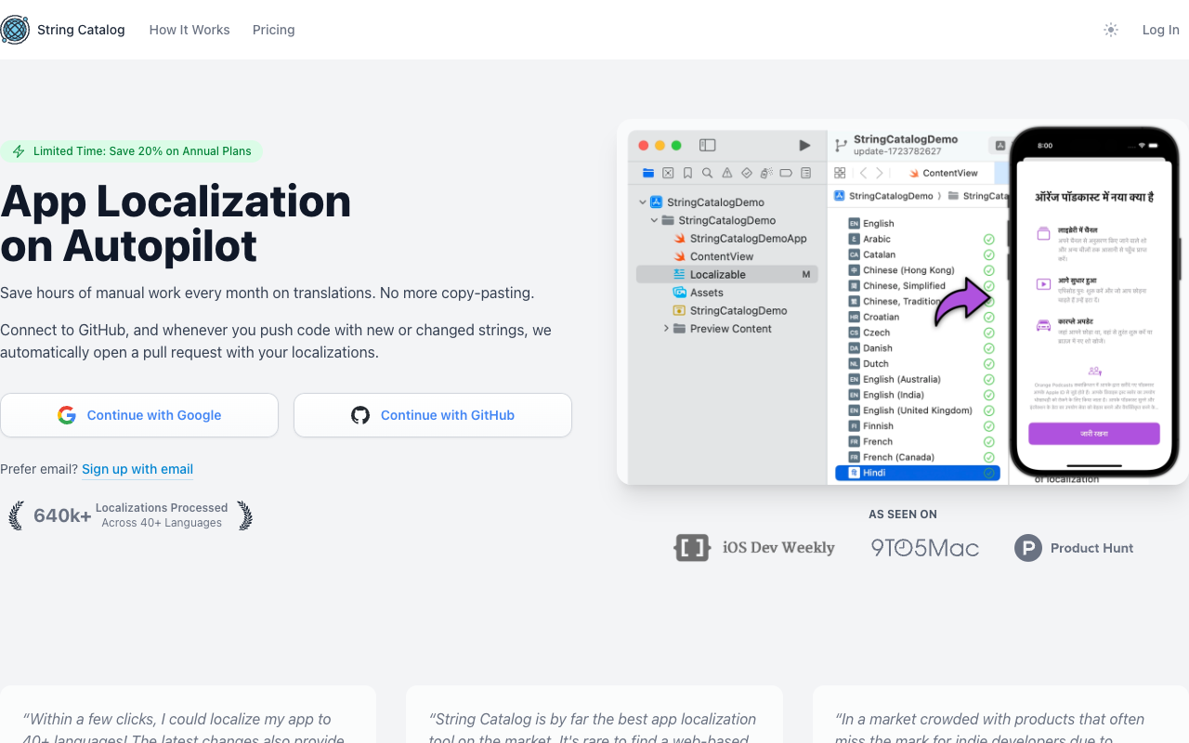
Task: Select StringCatalogDemoApp swift file in navigator
Action: point(740,239)
